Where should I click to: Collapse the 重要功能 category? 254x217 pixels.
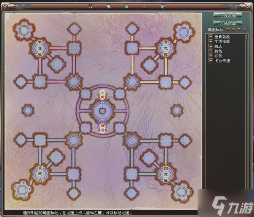pyautogui.click(x=210, y=37)
